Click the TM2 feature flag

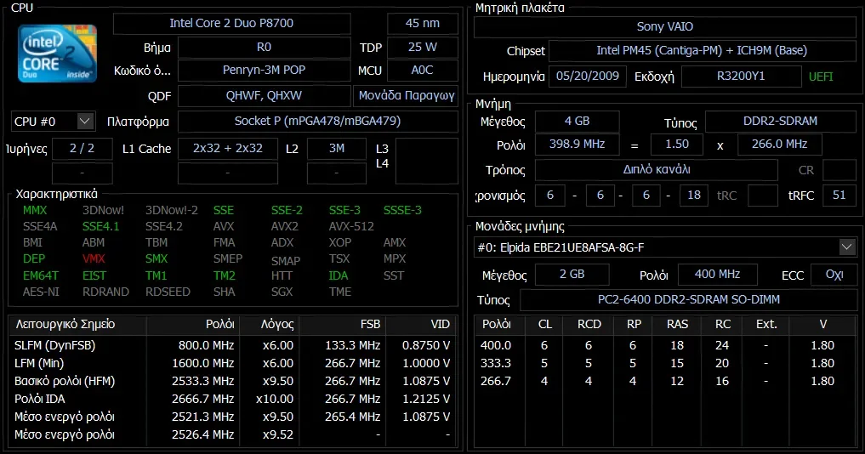[225, 275]
